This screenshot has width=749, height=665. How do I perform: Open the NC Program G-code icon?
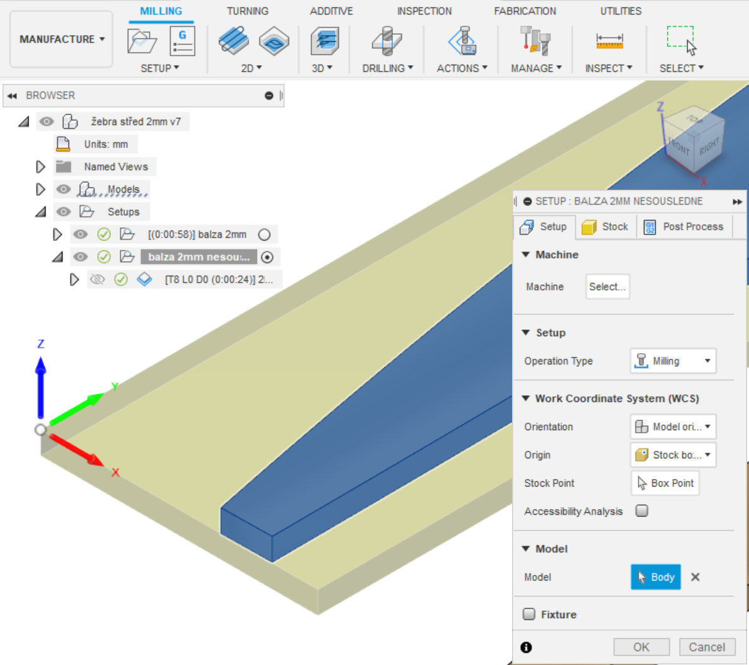point(182,41)
